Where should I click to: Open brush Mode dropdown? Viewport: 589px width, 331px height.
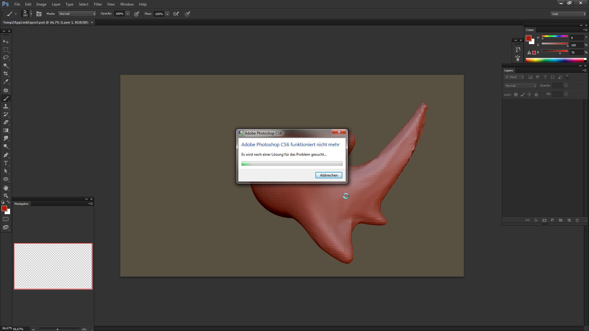coord(77,14)
